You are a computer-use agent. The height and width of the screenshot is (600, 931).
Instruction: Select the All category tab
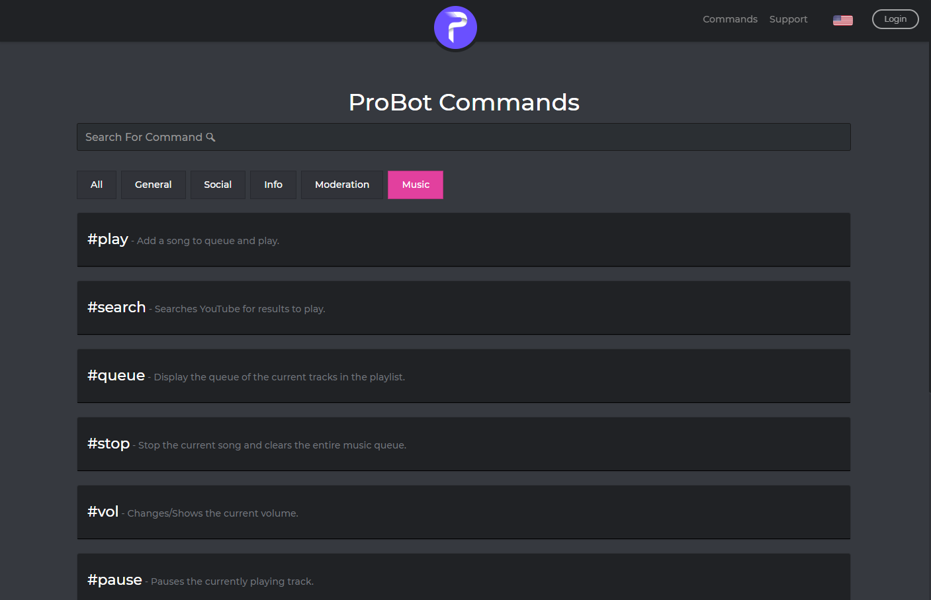(97, 185)
